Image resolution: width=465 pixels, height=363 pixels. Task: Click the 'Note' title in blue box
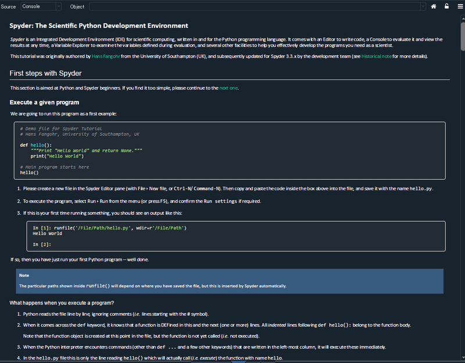click(24, 275)
